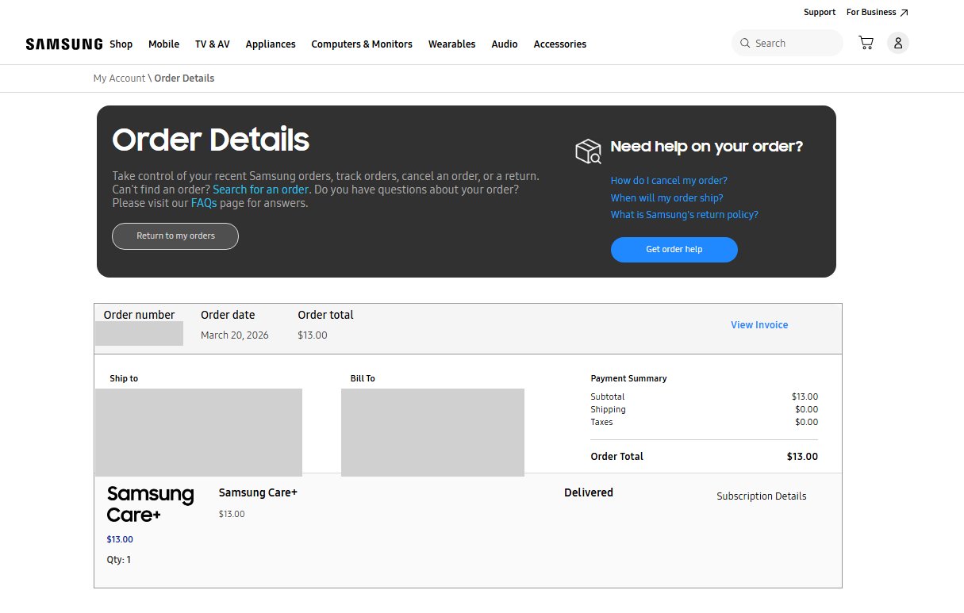Open the Mobile menu item

(x=163, y=44)
